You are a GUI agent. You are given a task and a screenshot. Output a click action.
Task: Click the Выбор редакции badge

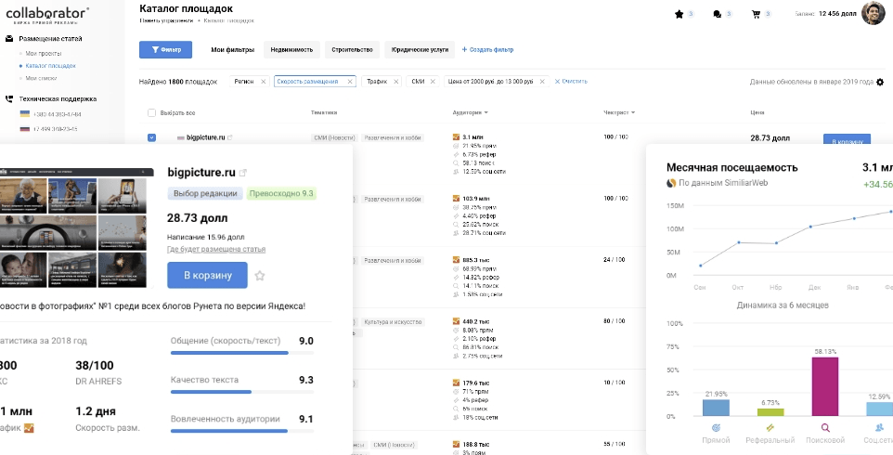click(x=205, y=193)
